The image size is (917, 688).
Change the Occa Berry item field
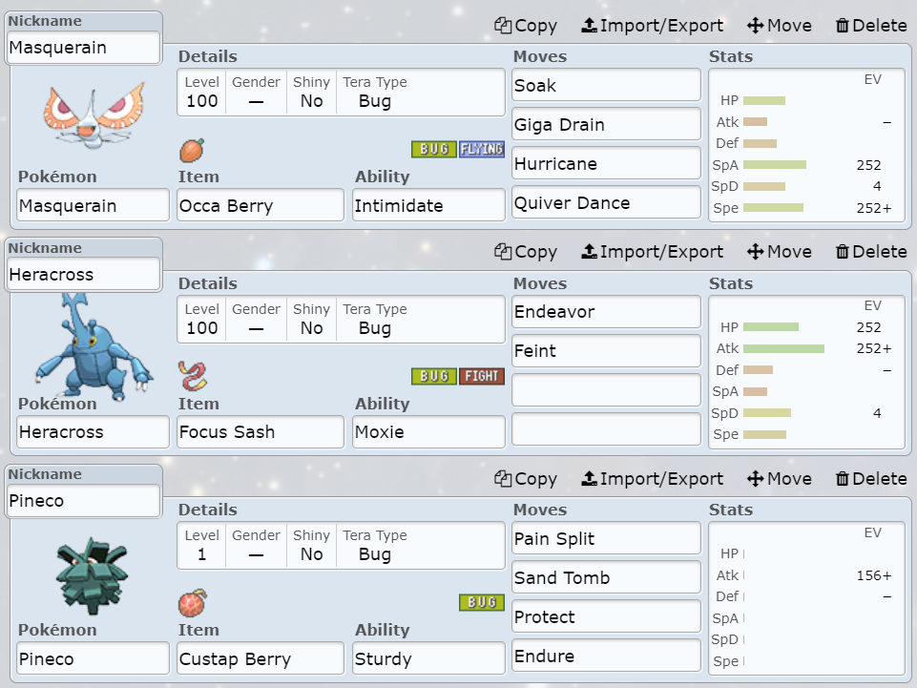[x=261, y=205]
